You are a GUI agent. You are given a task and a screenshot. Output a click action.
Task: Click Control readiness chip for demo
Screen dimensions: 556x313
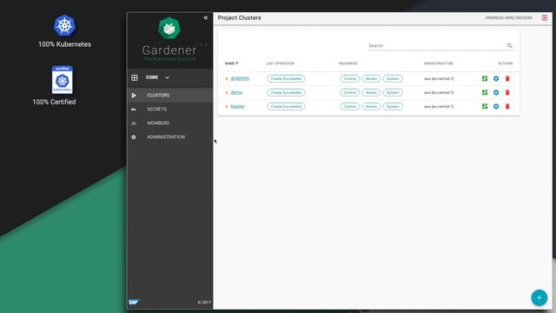pyautogui.click(x=349, y=92)
